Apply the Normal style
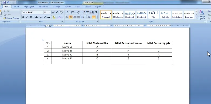 pyautogui.click(x=106, y=15)
